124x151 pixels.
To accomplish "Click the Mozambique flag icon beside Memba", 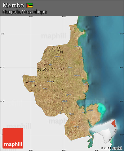I will (30, 6).
